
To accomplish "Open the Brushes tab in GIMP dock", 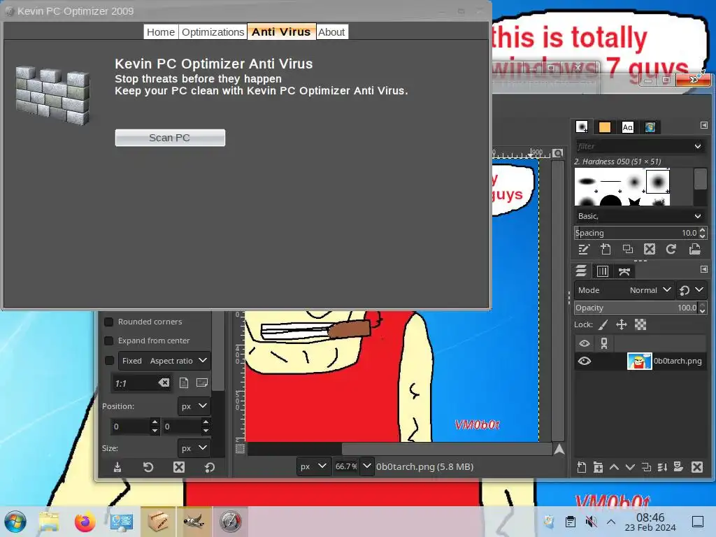I will (582, 127).
